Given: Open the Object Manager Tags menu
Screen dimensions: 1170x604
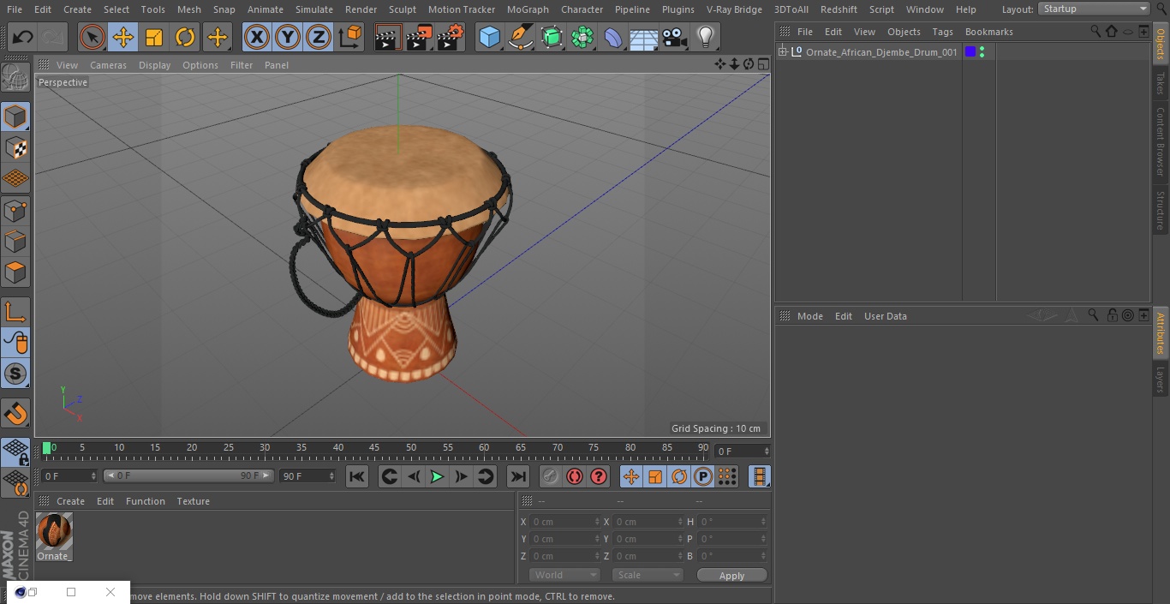Looking at the screenshot, I should [942, 32].
